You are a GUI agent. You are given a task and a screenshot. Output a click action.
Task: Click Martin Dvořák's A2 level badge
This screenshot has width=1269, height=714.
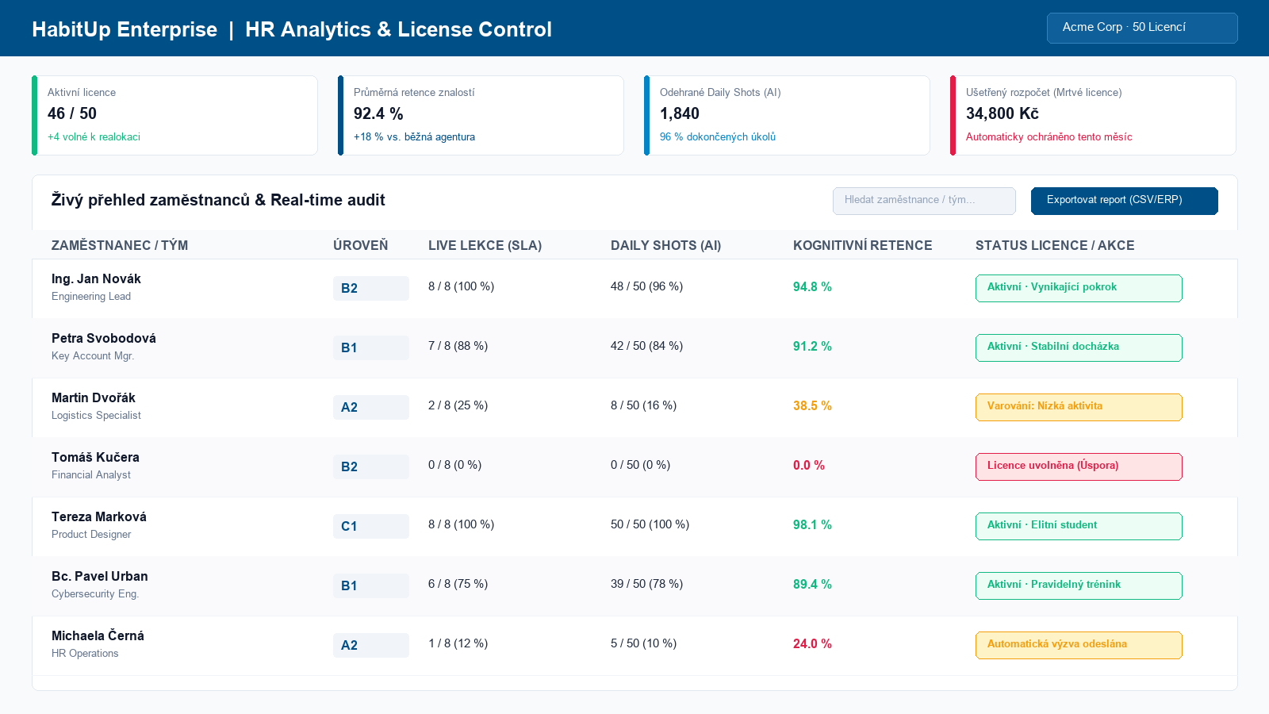pos(371,407)
